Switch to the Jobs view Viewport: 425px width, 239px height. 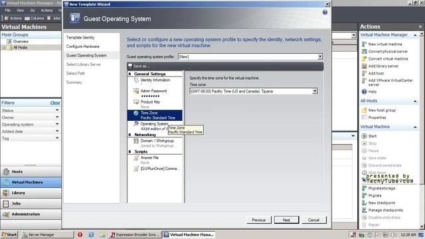click(x=31, y=204)
